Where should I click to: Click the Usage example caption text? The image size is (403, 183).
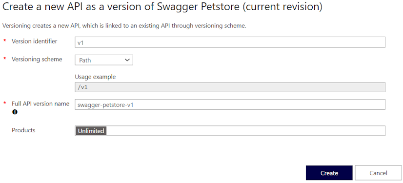coord(95,77)
